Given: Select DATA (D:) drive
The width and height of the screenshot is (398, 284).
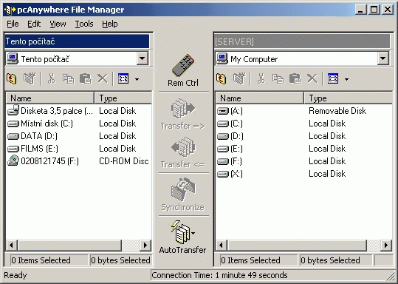Looking at the screenshot, I should click(x=32, y=136).
